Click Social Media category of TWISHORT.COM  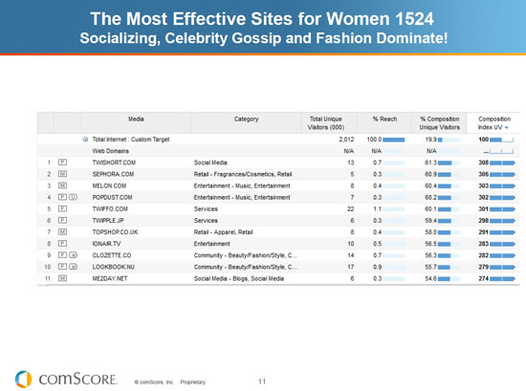click(x=210, y=163)
